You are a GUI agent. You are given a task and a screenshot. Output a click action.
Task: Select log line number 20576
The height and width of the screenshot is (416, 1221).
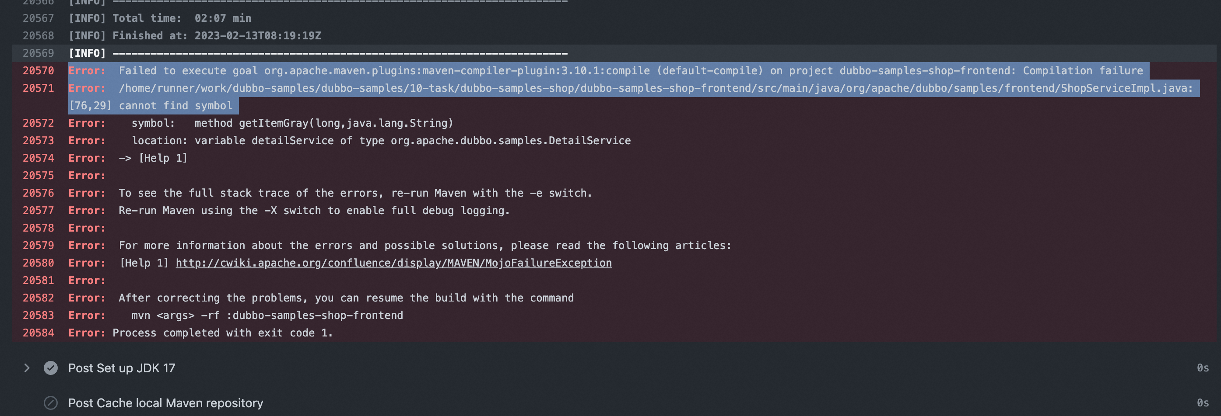coord(39,193)
